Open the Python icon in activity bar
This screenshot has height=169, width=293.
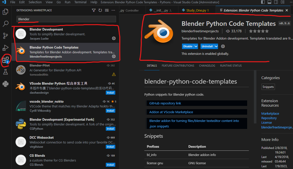coord(6,84)
